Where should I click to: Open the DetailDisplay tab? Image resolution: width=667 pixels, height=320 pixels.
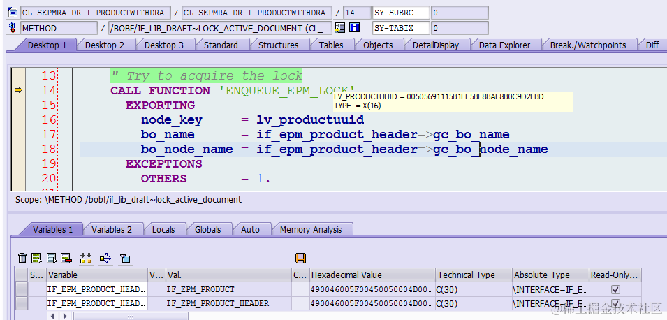click(x=436, y=45)
